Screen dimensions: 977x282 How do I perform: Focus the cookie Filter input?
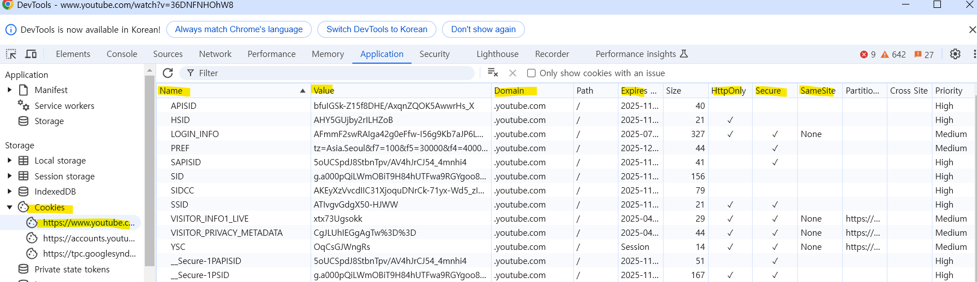click(x=327, y=73)
